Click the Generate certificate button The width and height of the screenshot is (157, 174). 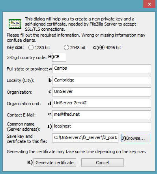(55, 163)
